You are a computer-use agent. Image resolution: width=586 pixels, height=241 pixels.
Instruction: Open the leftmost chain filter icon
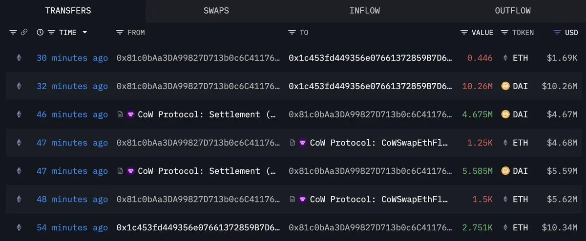pyautogui.click(x=13, y=32)
